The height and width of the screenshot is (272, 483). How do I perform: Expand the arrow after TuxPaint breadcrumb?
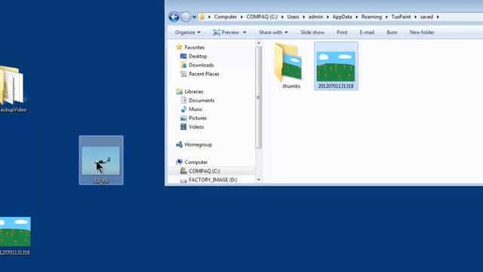pos(416,17)
